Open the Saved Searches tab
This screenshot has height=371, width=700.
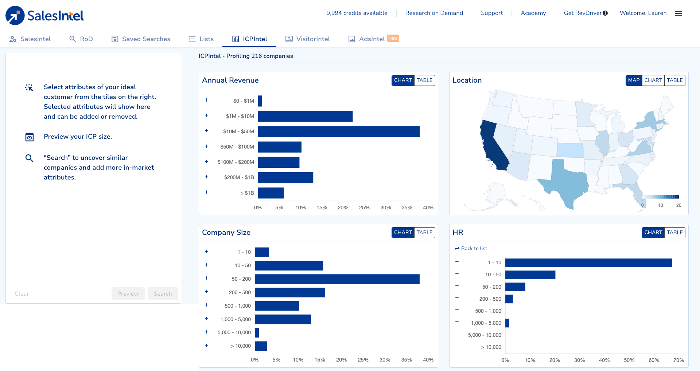click(141, 39)
